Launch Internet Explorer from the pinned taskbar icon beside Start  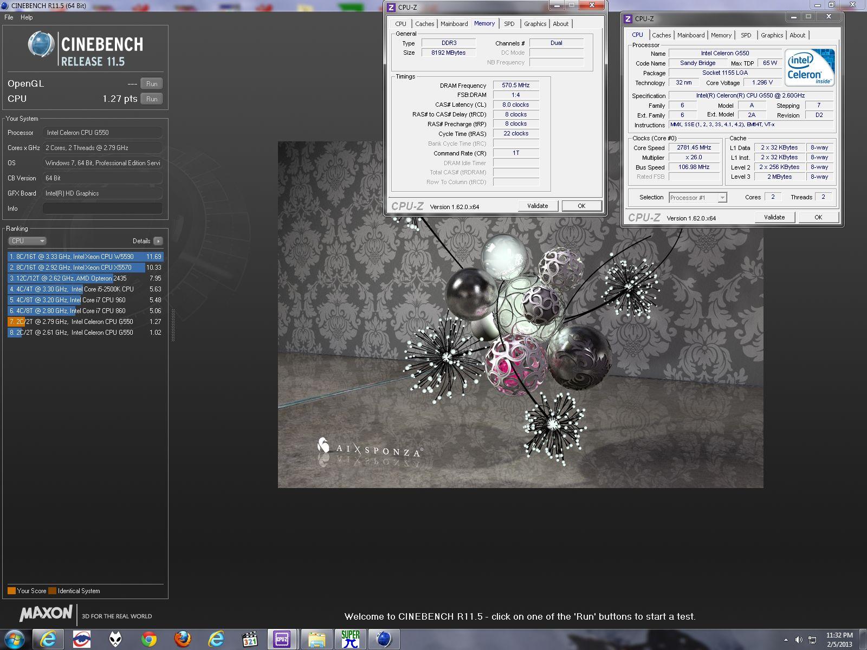point(48,639)
